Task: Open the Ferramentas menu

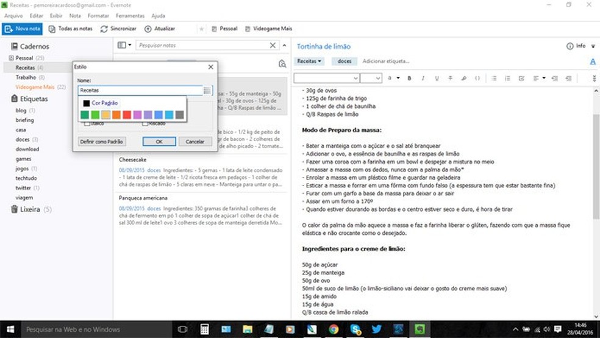Action: tap(130, 16)
